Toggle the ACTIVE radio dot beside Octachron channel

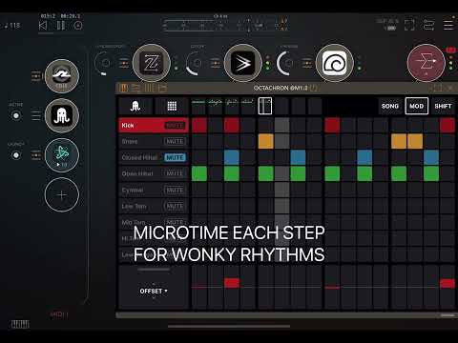pyautogui.click(x=16, y=115)
